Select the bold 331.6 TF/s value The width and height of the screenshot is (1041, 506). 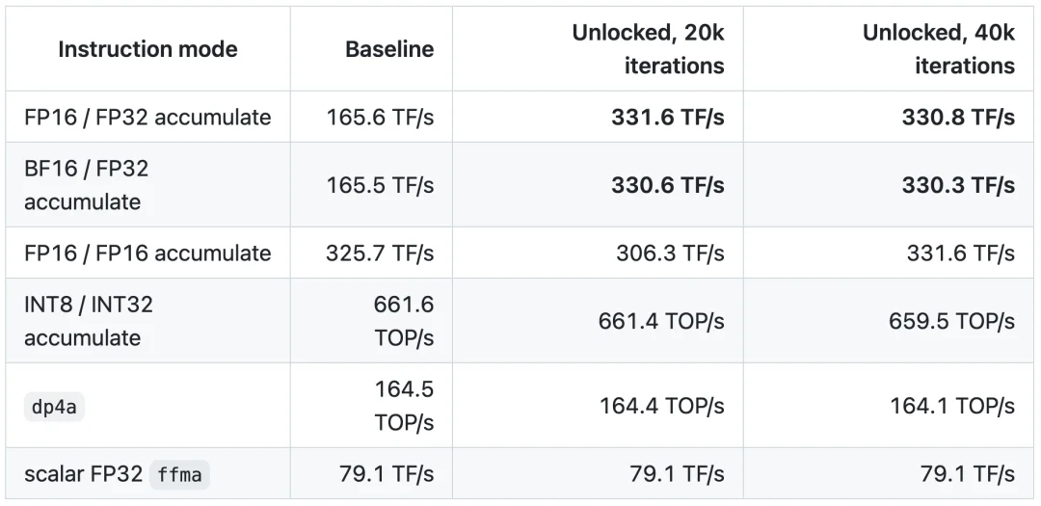[x=668, y=118]
